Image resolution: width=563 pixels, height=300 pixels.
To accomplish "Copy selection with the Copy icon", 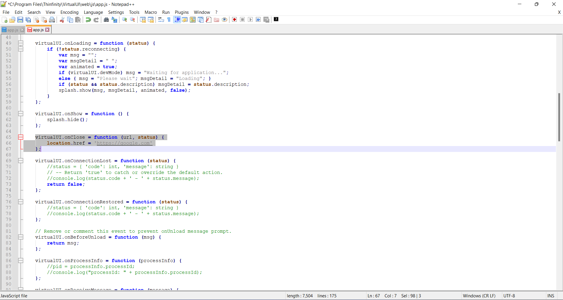I will click(70, 20).
